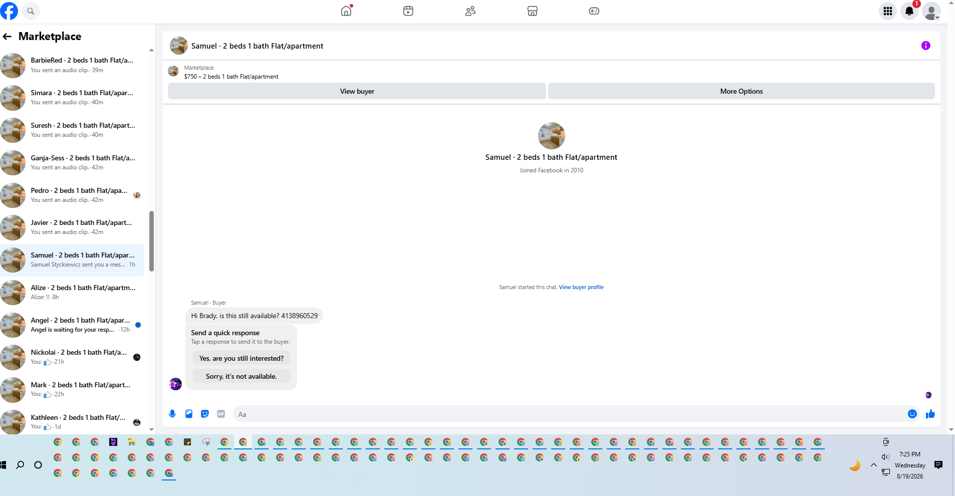Open the Friends tab icon
Image resolution: width=955 pixels, height=496 pixels.
[470, 11]
